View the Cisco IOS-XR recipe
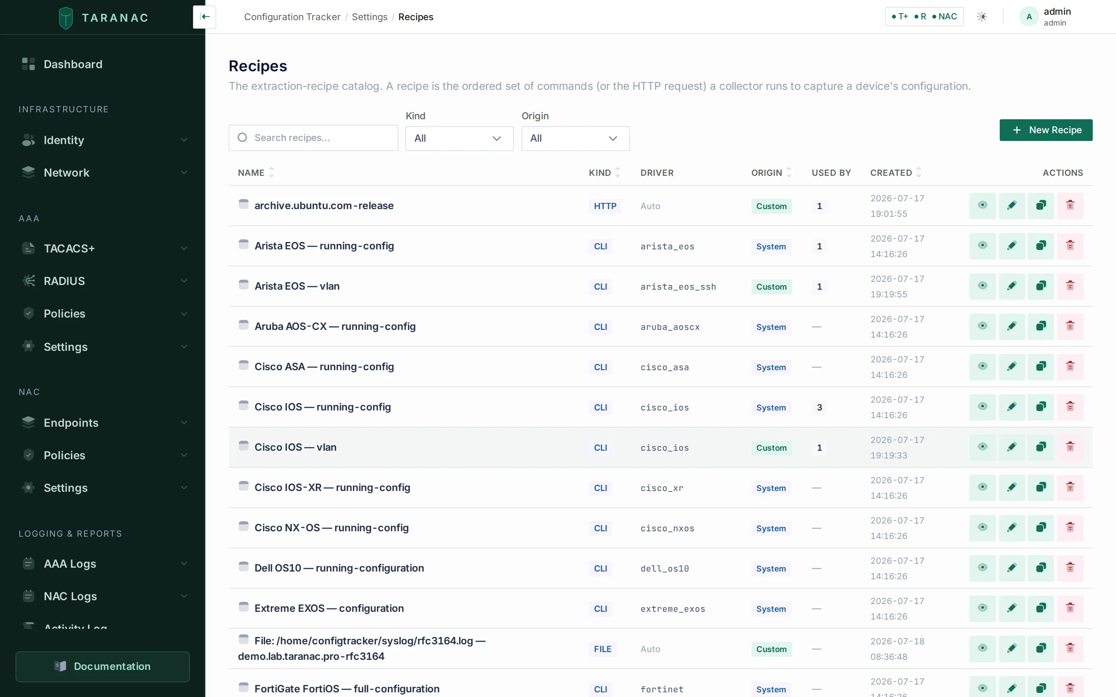 [982, 488]
